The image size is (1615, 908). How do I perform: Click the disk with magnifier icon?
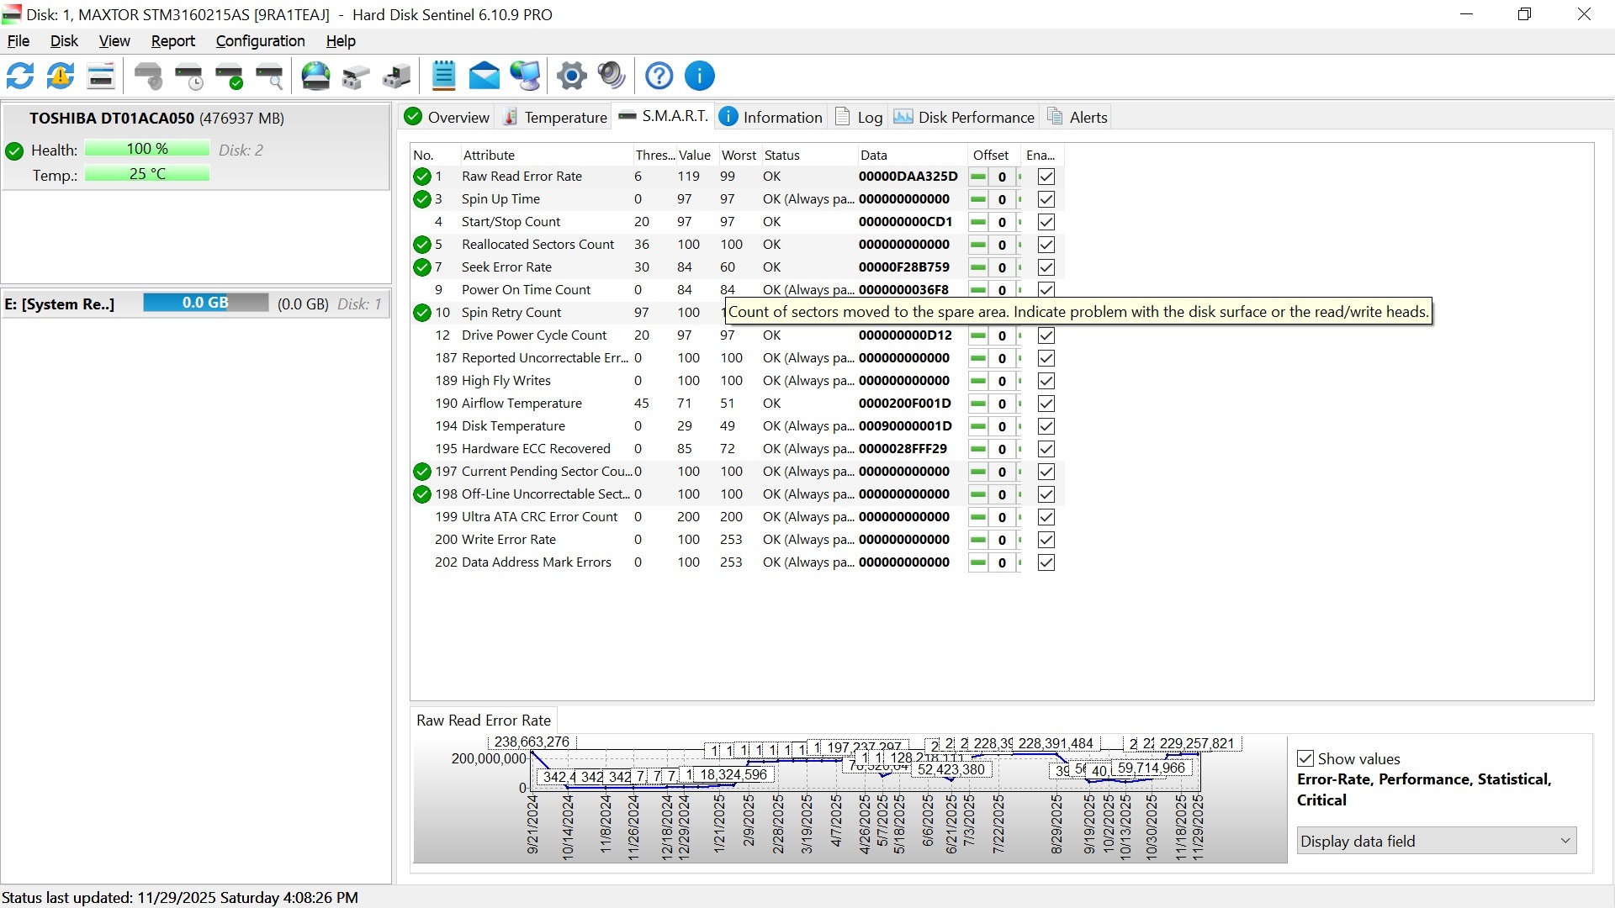point(269,76)
